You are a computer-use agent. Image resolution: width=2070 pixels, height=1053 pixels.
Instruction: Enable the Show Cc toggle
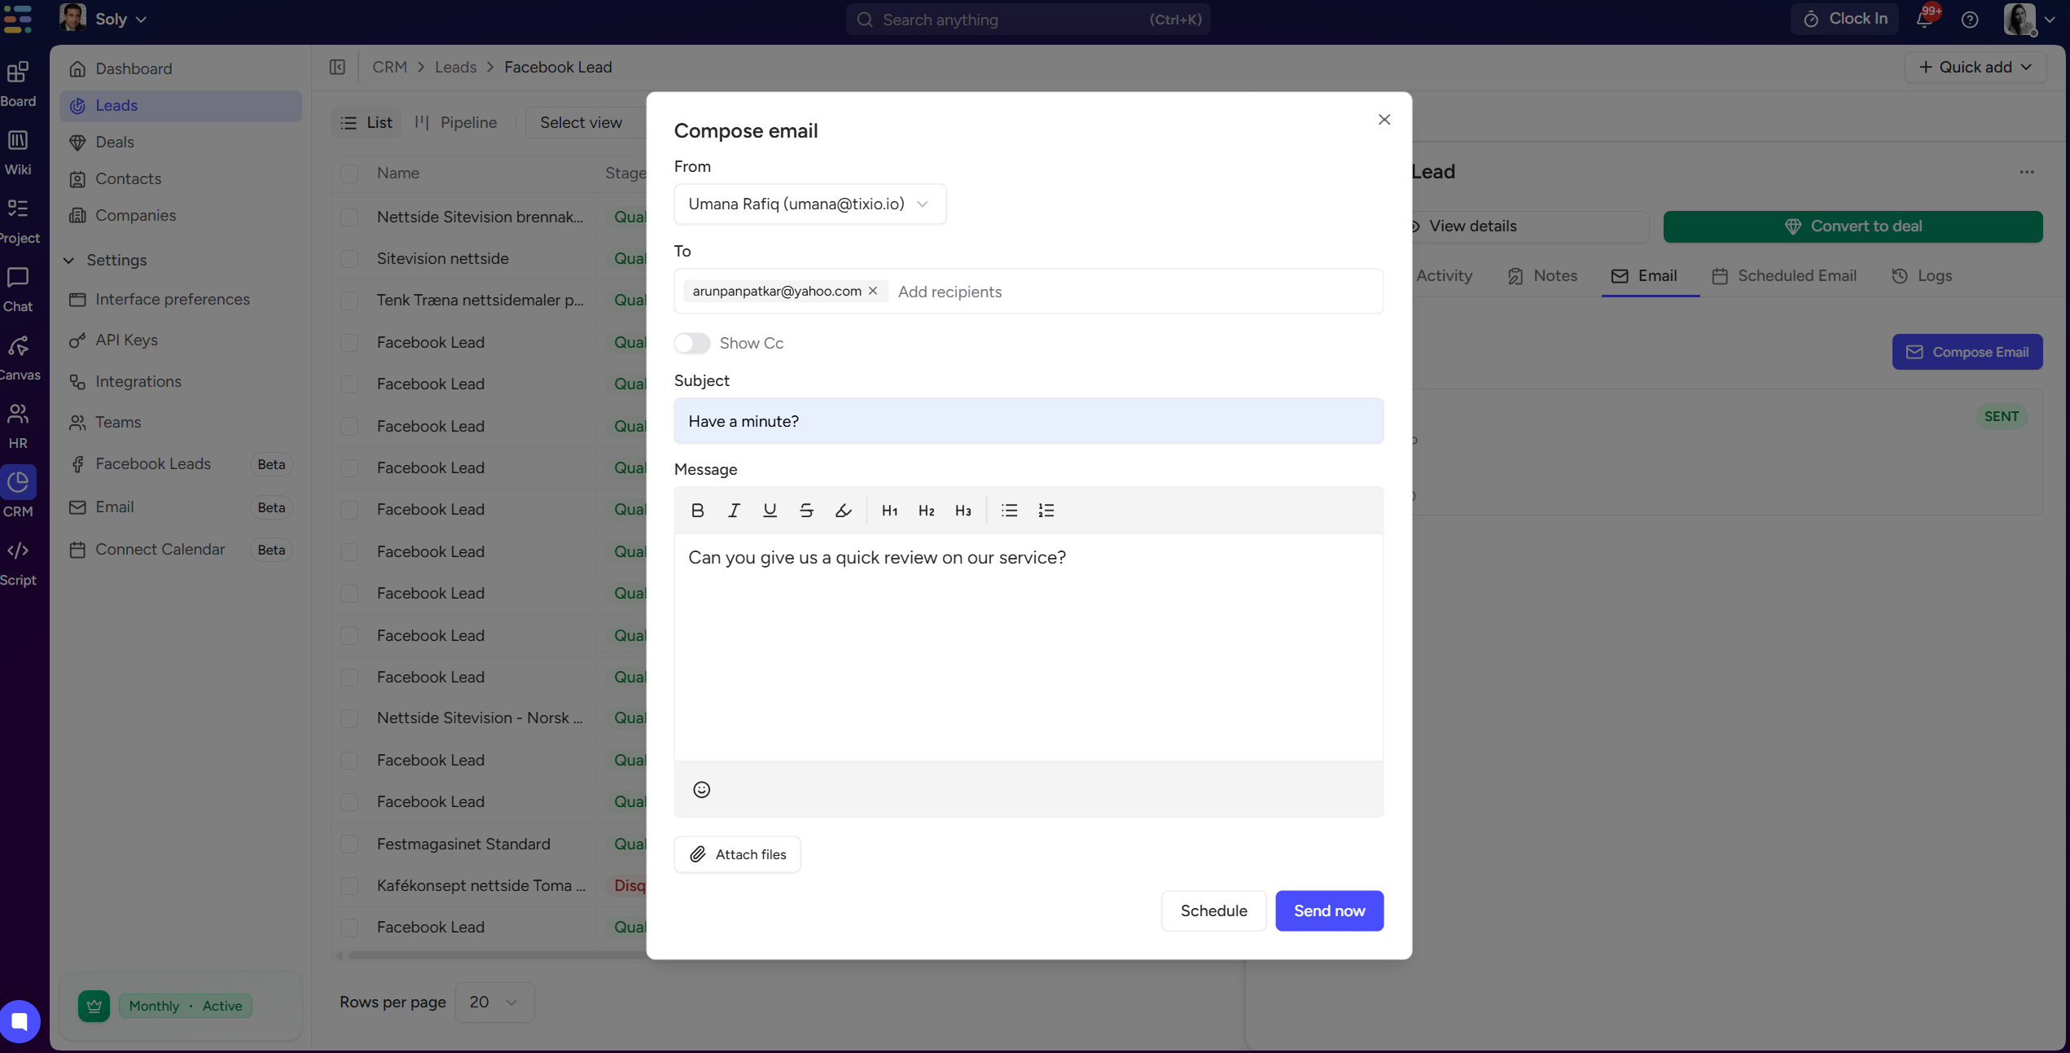tap(692, 343)
